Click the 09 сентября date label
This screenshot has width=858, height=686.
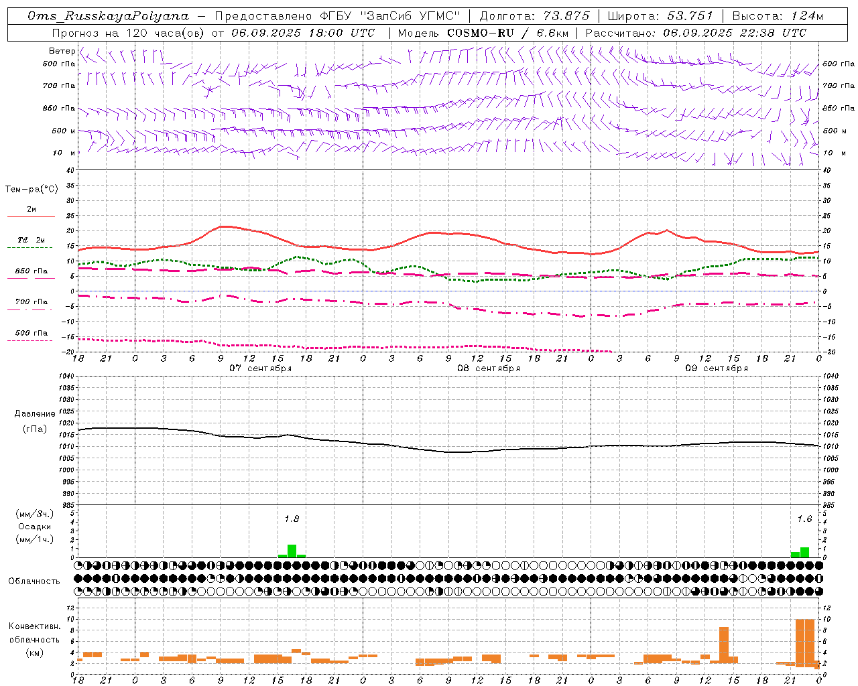[717, 368]
